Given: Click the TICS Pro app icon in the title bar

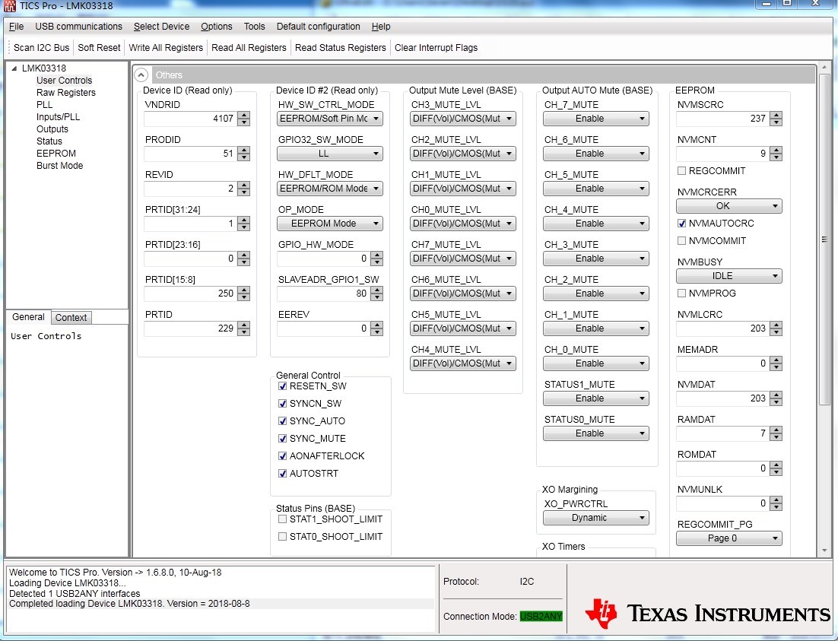Looking at the screenshot, I should coord(9,6).
